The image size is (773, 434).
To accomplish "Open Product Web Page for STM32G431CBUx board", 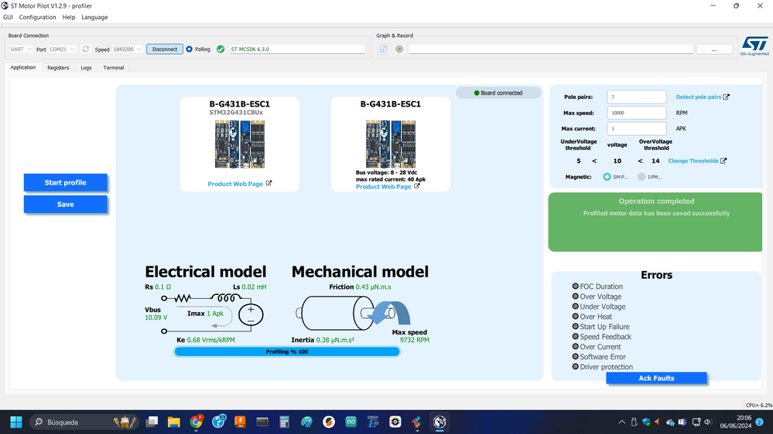I will 235,184.
